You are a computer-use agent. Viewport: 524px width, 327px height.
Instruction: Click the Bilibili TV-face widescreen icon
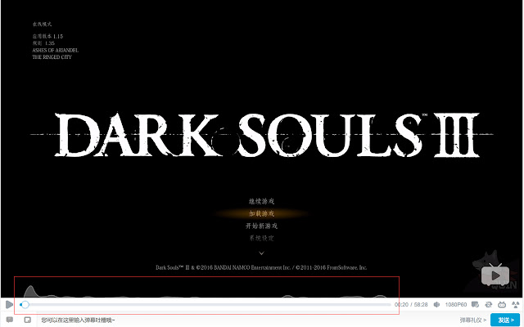(x=502, y=305)
